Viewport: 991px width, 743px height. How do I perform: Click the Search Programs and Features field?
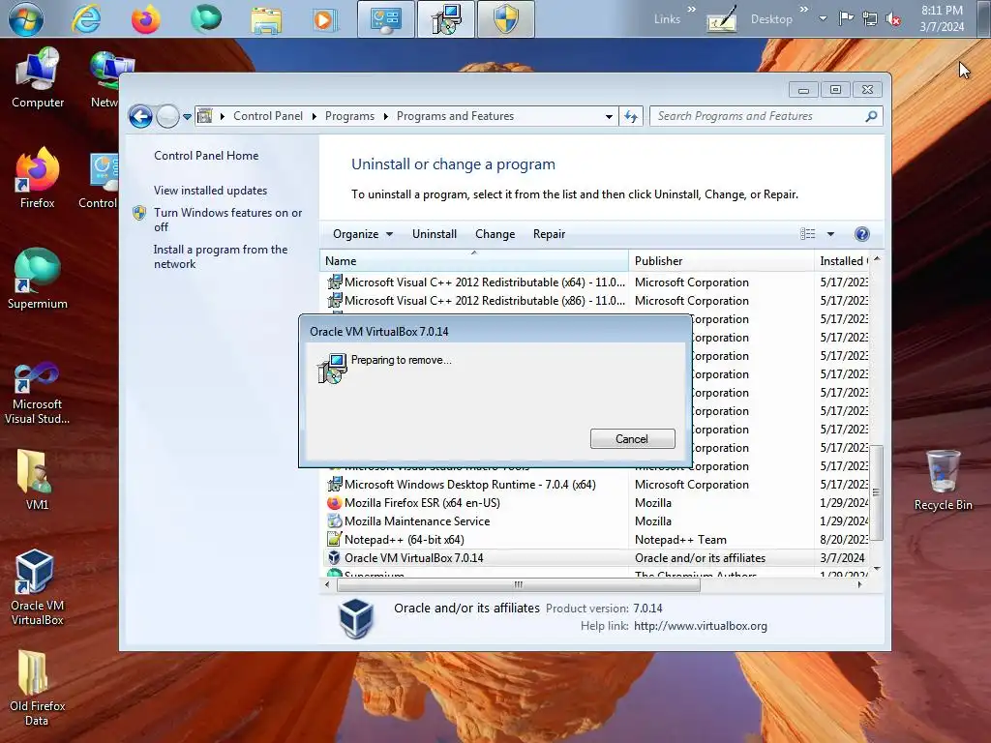pos(759,116)
